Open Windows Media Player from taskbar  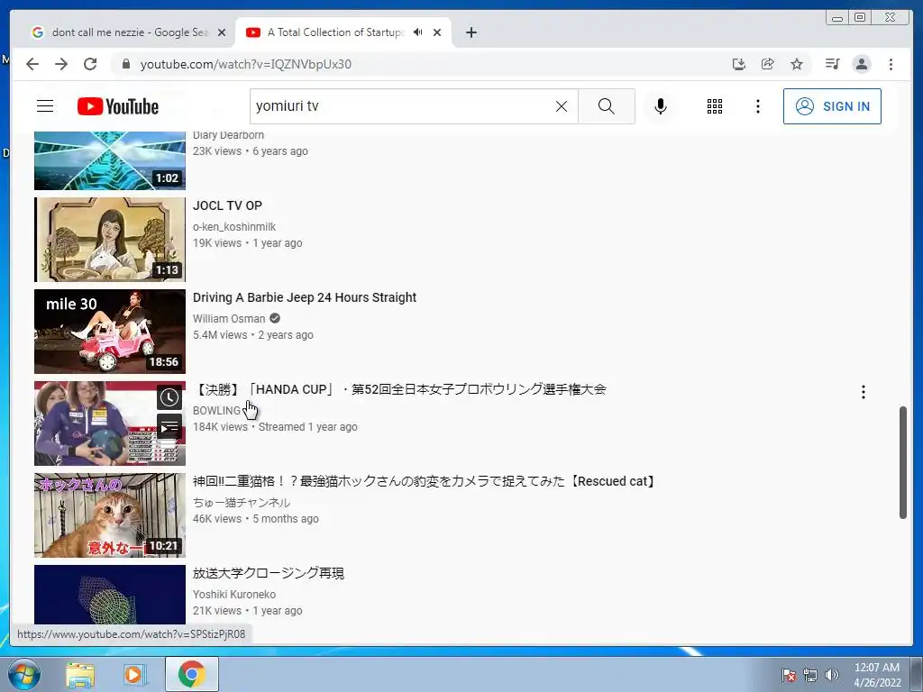(133, 674)
